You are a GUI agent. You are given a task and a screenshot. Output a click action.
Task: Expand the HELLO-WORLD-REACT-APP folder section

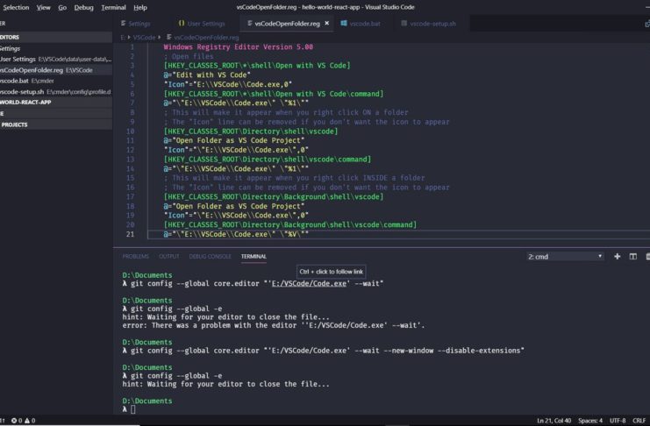[56, 102]
